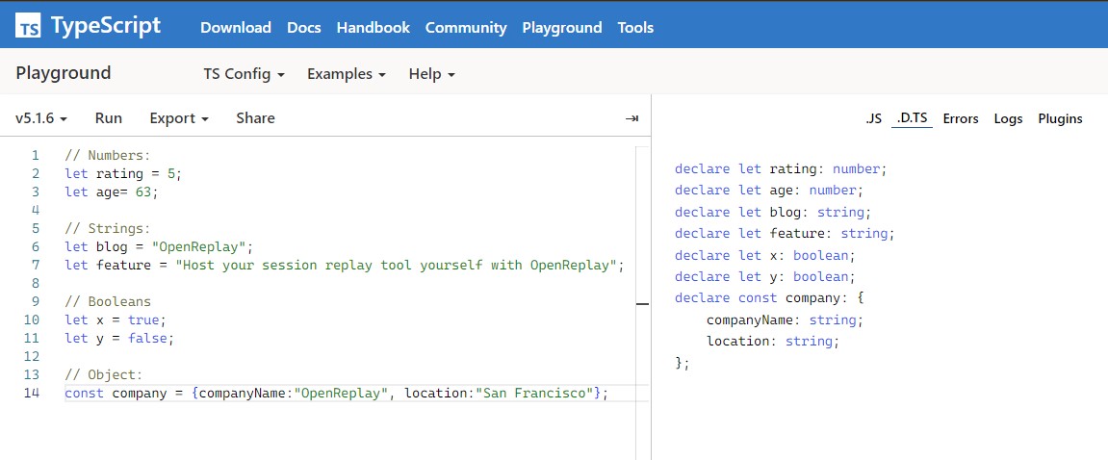Click the code line 'let age= 63;'

tap(111, 192)
